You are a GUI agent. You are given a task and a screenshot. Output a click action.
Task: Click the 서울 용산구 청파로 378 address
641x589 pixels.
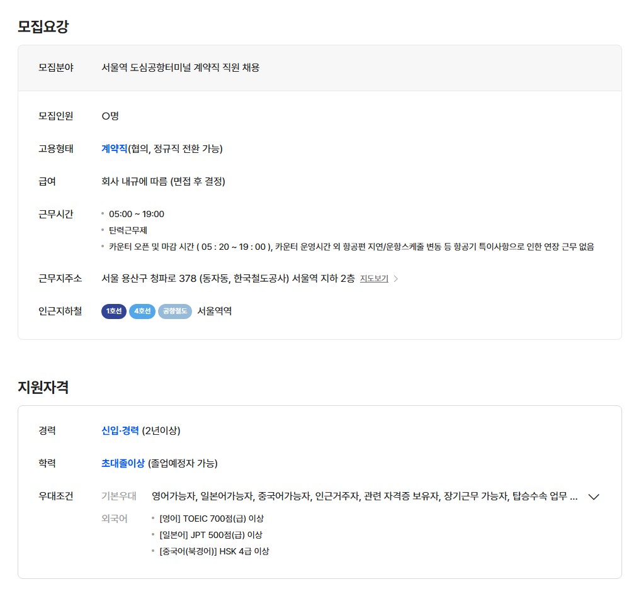(x=228, y=278)
